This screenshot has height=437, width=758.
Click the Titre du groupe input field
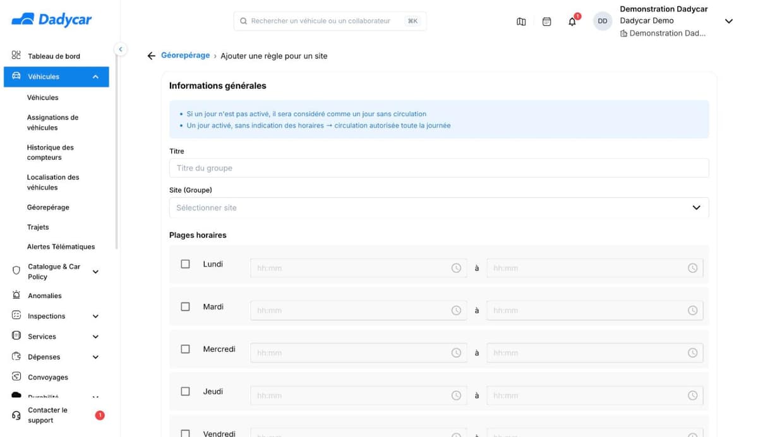coord(439,168)
